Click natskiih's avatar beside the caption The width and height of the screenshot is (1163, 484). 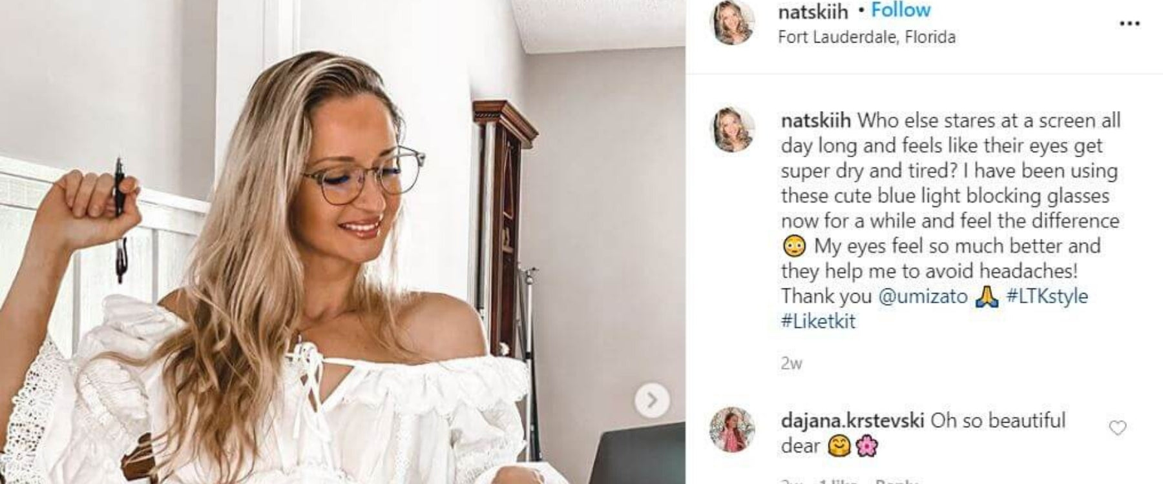[732, 129]
